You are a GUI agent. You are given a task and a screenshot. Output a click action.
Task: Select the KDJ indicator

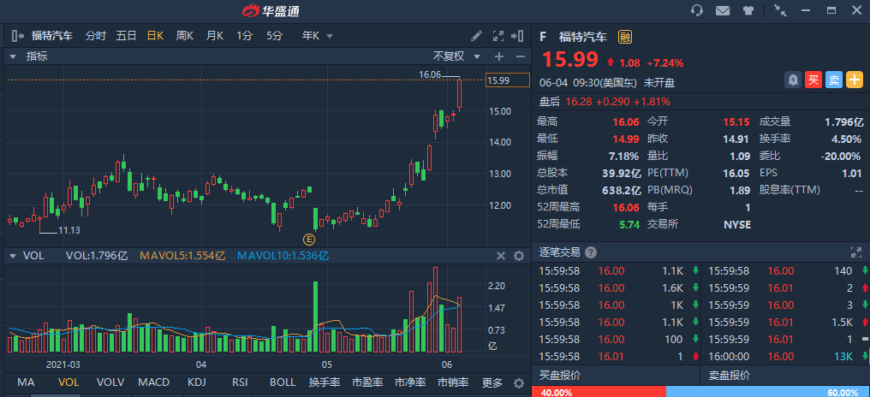click(196, 382)
